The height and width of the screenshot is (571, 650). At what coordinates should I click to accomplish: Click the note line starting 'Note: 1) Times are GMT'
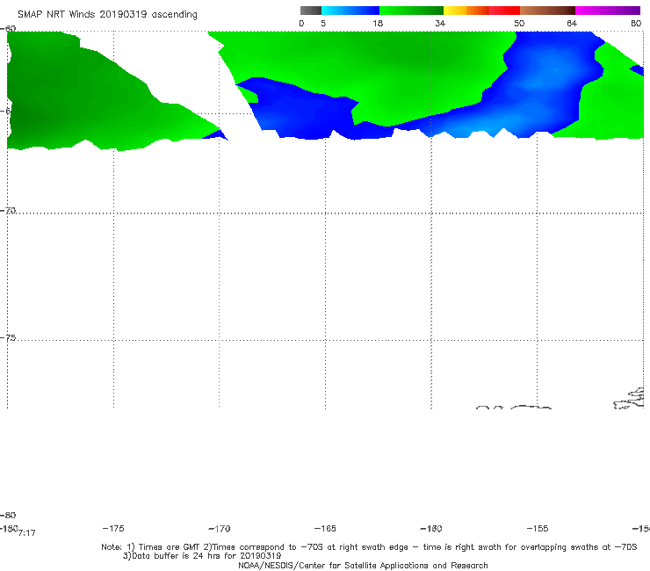point(369,547)
